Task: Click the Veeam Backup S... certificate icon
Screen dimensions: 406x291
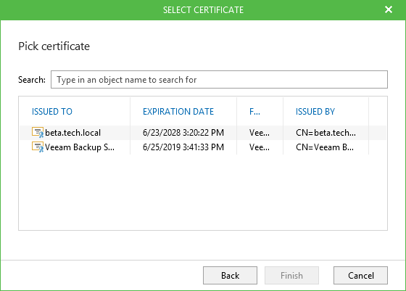Action: click(x=38, y=147)
